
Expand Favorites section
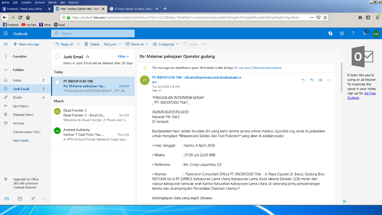coord(6,56)
